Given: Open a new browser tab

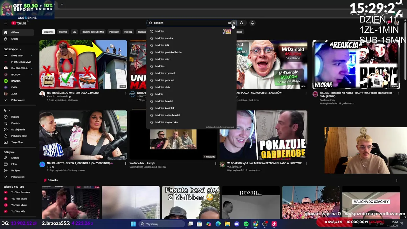Looking at the screenshot, I should point(62,4).
